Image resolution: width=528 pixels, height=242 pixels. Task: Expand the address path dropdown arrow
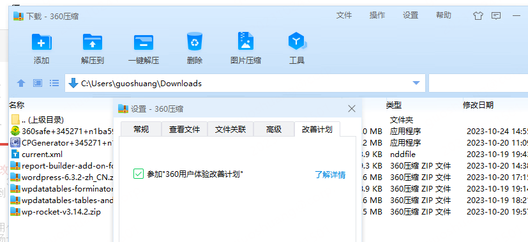point(416,83)
